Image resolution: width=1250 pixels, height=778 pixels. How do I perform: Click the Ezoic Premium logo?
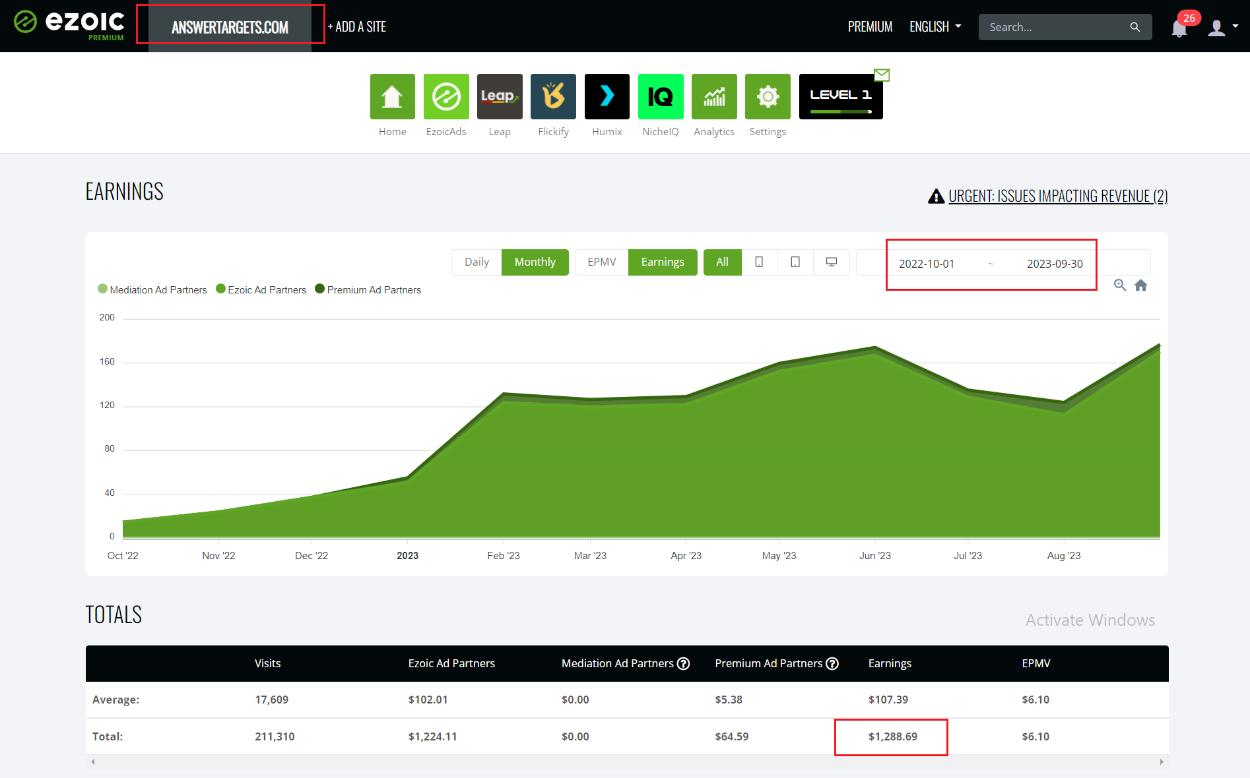coord(69,25)
